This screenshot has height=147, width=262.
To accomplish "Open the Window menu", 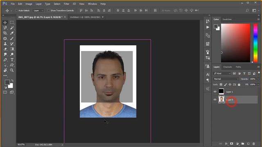I will [x=93, y=4].
